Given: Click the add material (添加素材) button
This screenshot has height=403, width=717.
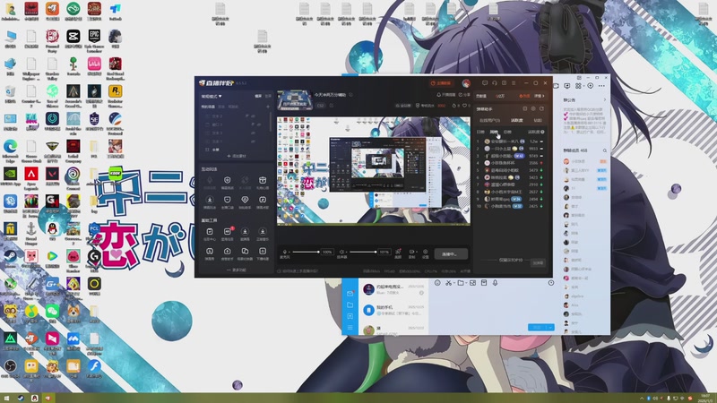Looking at the screenshot, I should (x=237, y=156).
